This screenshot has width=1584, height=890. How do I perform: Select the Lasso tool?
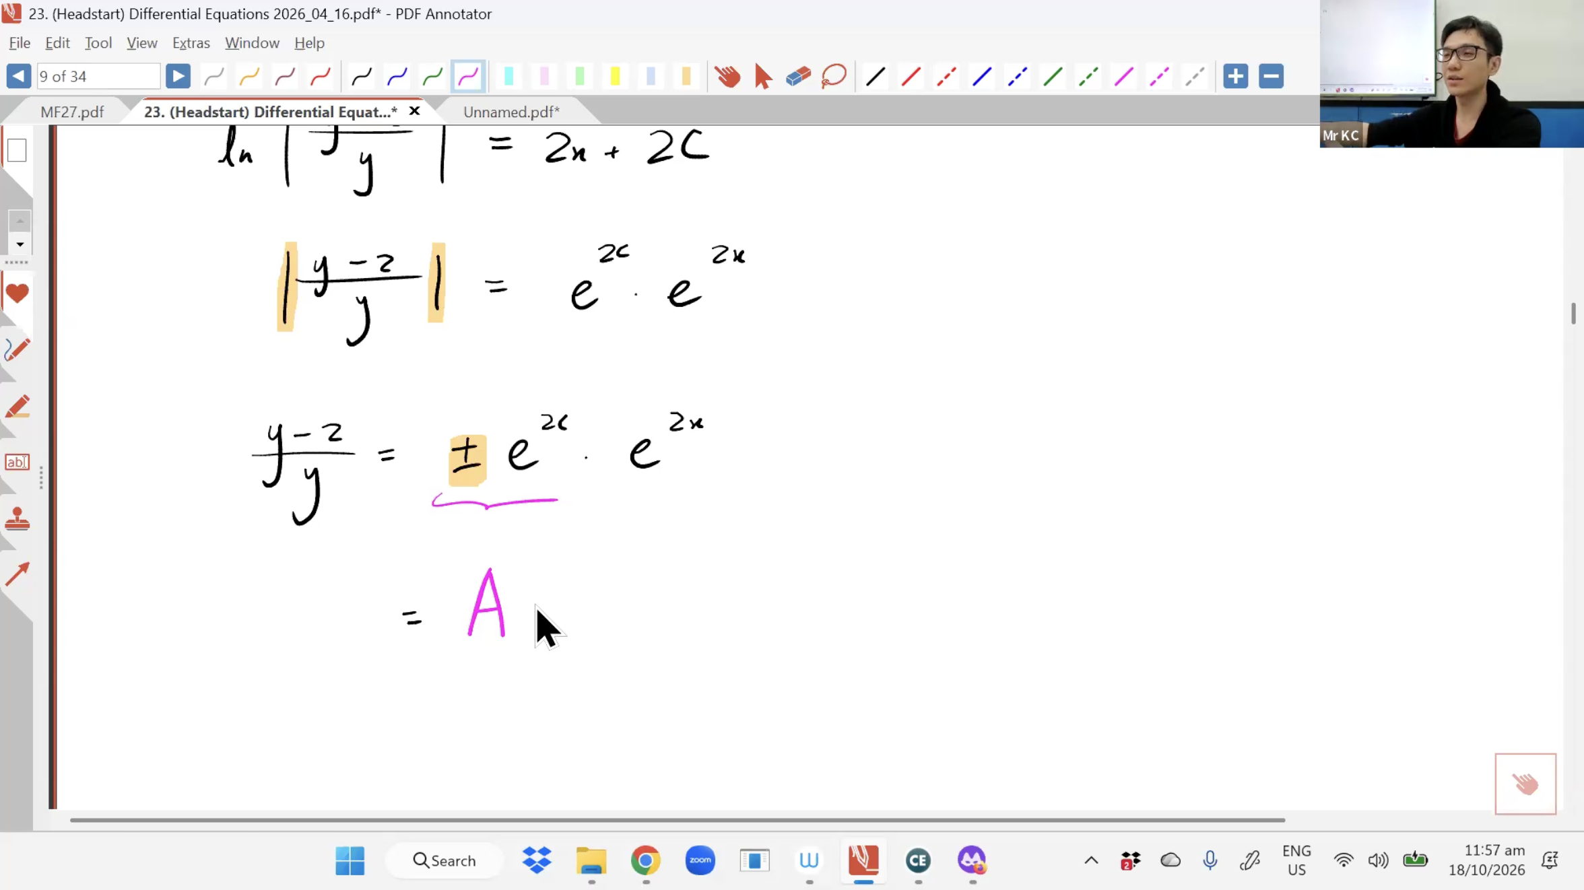click(x=834, y=76)
